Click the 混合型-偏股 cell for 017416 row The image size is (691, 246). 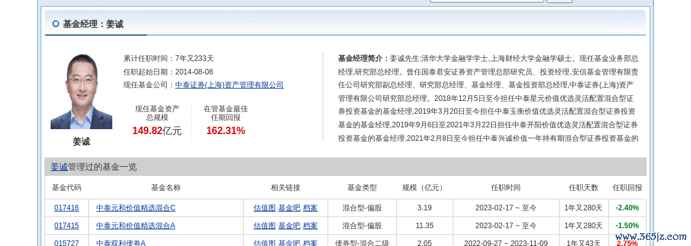pos(362,208)
